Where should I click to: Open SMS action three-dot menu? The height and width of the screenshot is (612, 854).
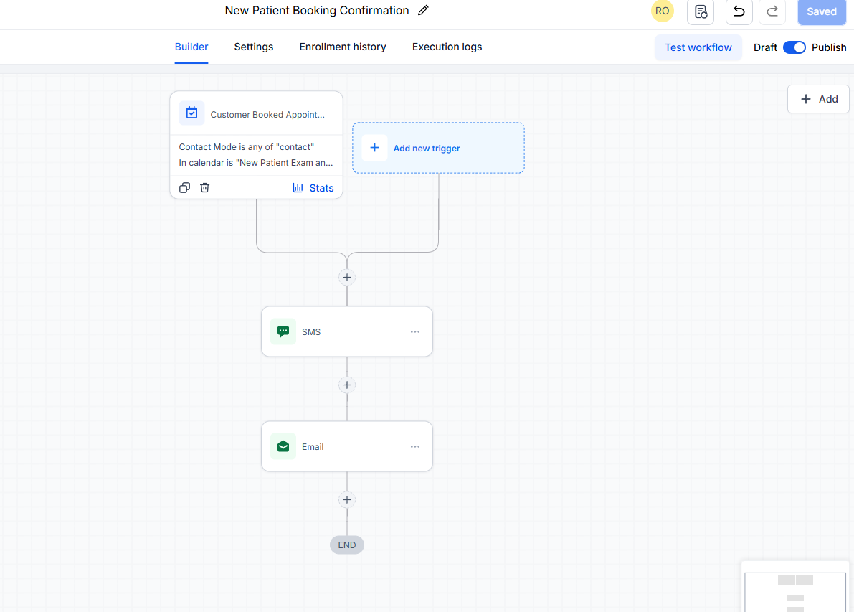coord(415,332)
